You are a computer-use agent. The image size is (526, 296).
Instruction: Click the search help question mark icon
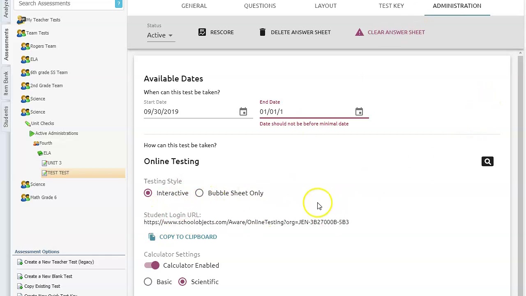click(x=119, y=4)
